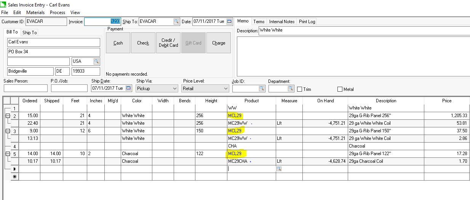The height and width of the screenshot is (200, 470).
Task: Click the product lookup icon in new row
Action: click(279, 169)
